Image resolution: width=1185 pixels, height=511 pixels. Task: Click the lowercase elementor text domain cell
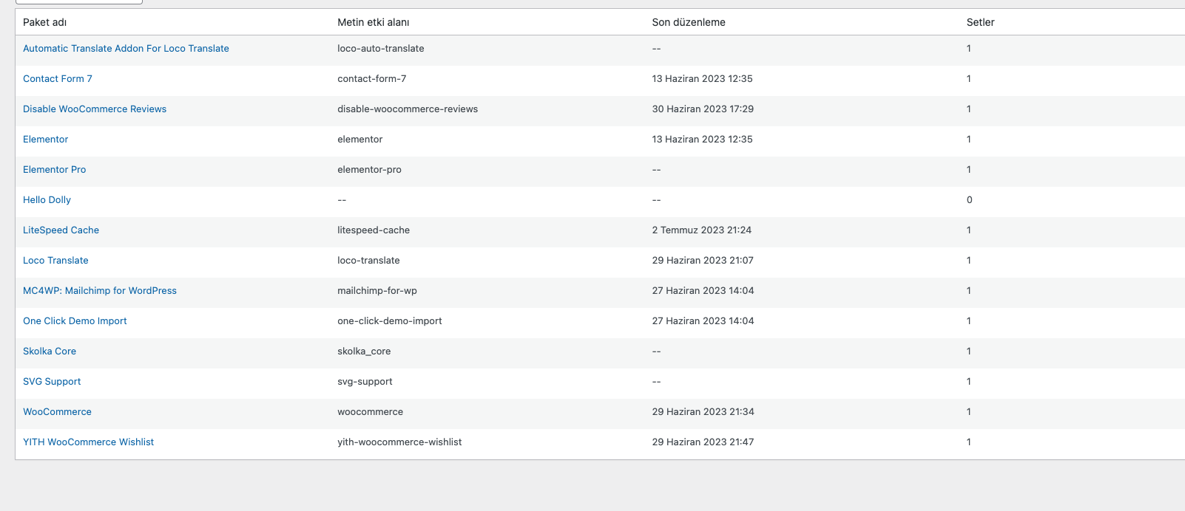360,140
